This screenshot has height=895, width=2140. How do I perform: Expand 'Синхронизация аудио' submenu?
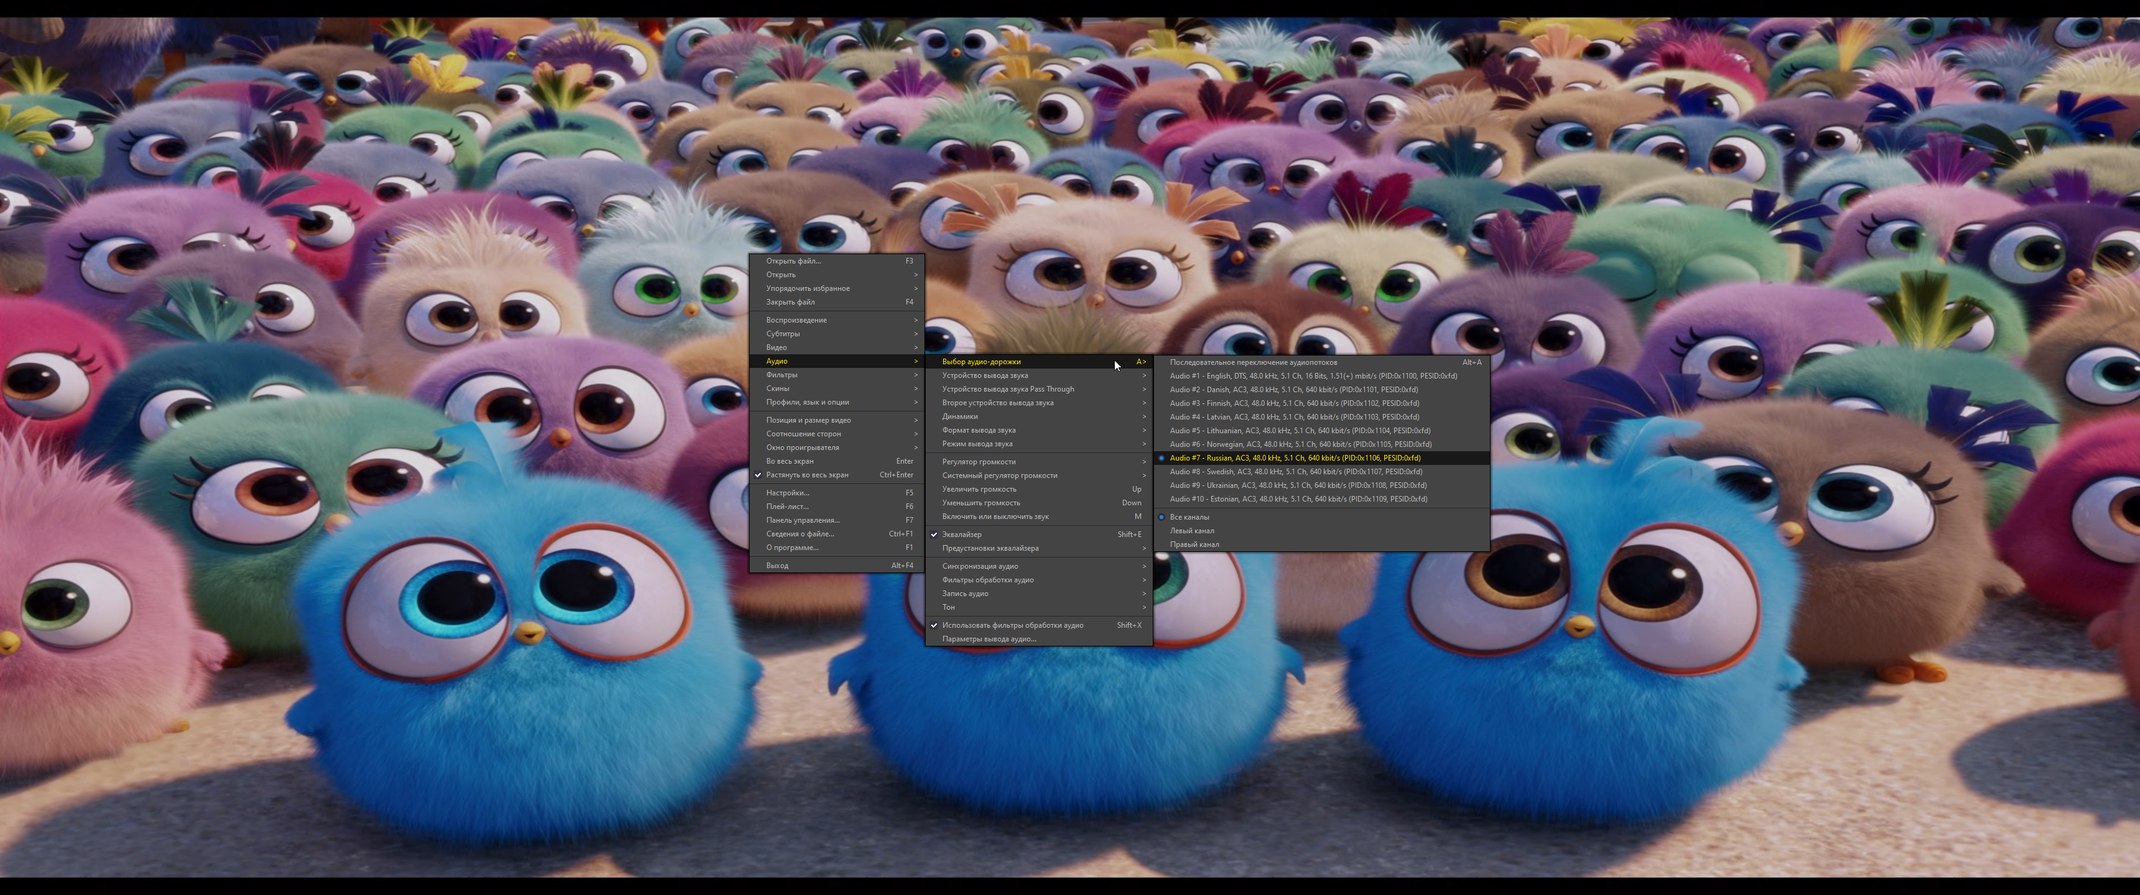[1040, 566]
